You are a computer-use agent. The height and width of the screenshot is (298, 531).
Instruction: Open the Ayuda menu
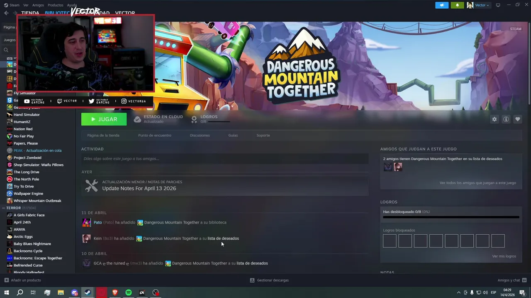pos(72,5)
